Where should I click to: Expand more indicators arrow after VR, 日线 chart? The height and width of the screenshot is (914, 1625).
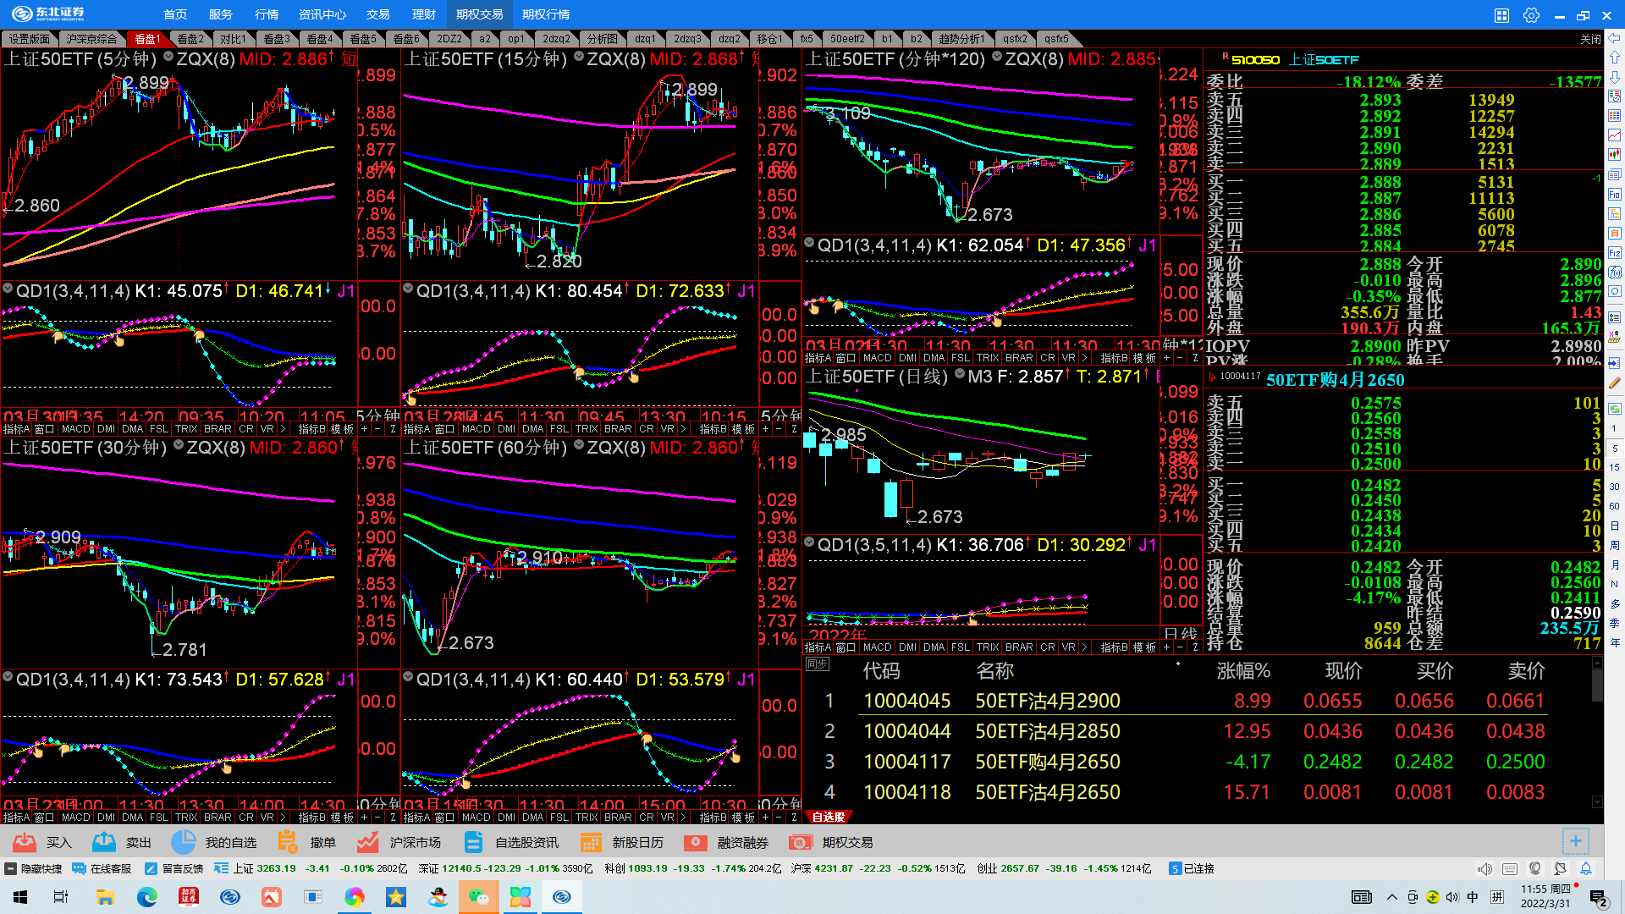point(1084,647)
